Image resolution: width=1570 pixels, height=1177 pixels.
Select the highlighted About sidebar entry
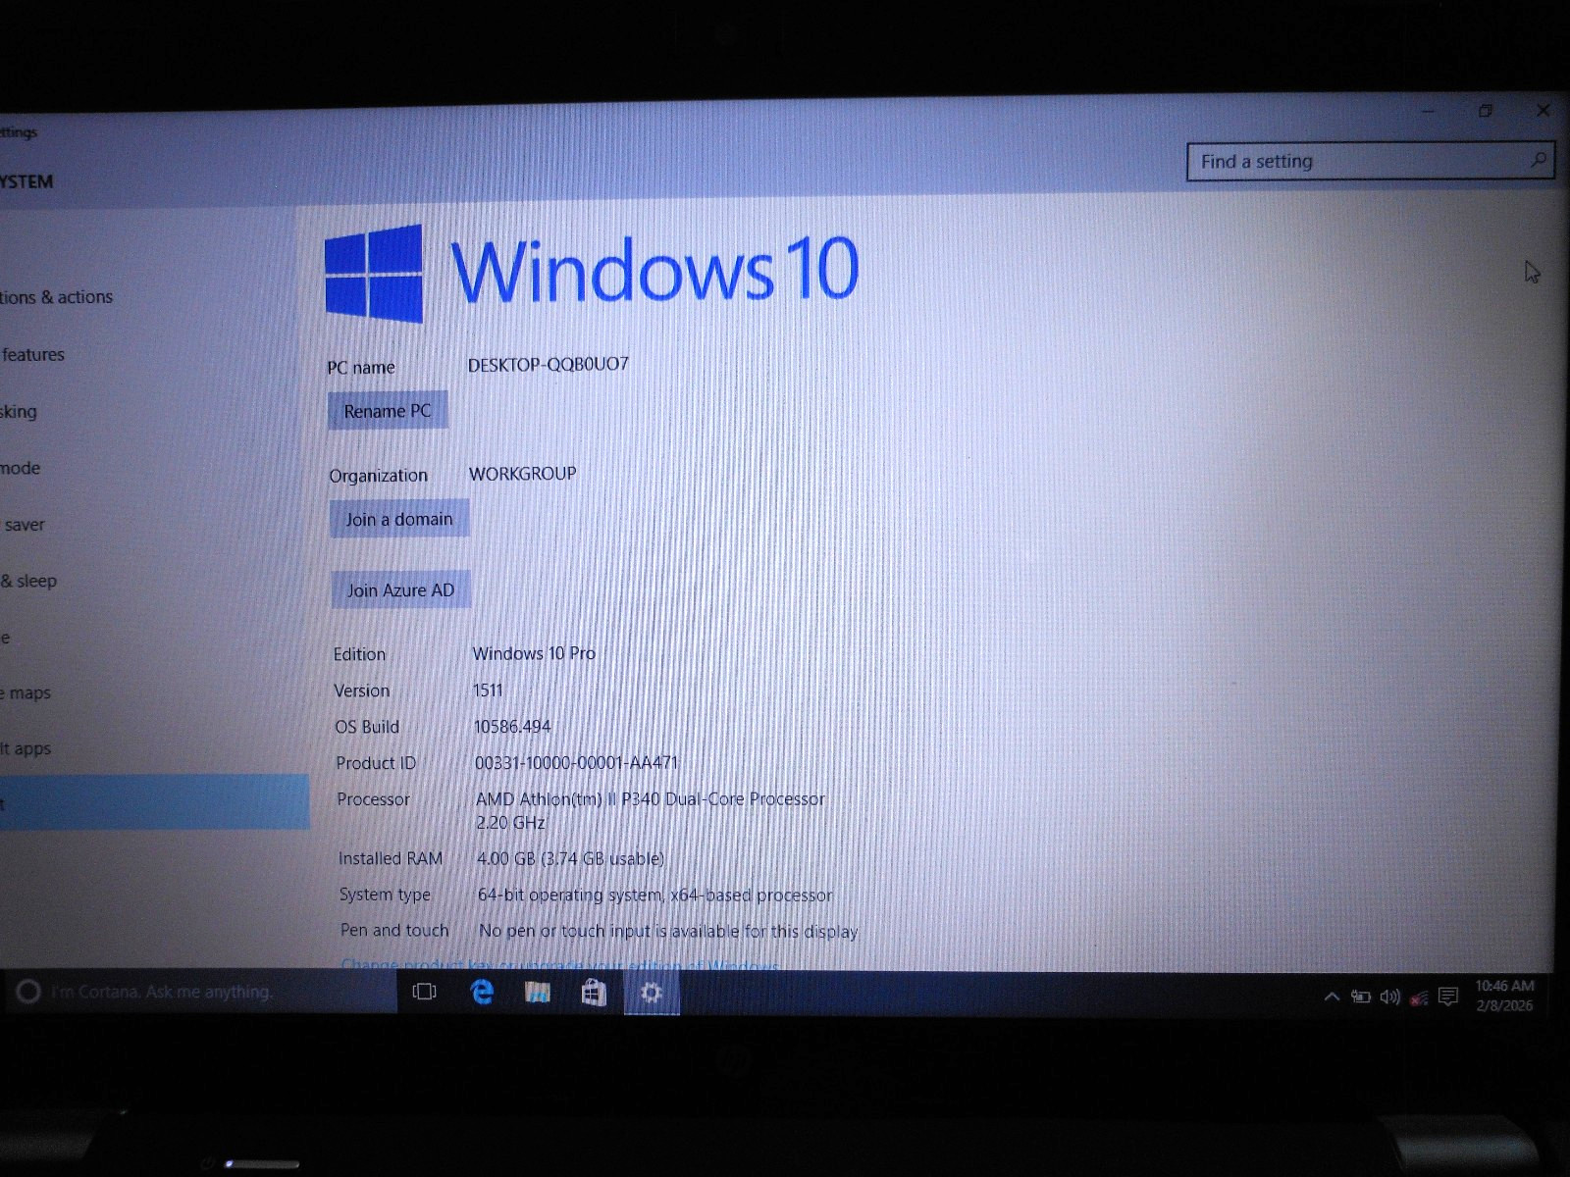(x=154, y=802)
